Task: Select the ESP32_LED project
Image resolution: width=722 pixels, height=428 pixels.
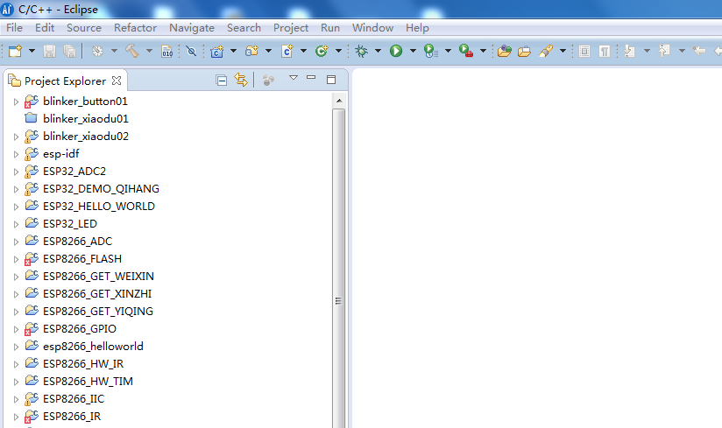Action: [x=69, y=224]
